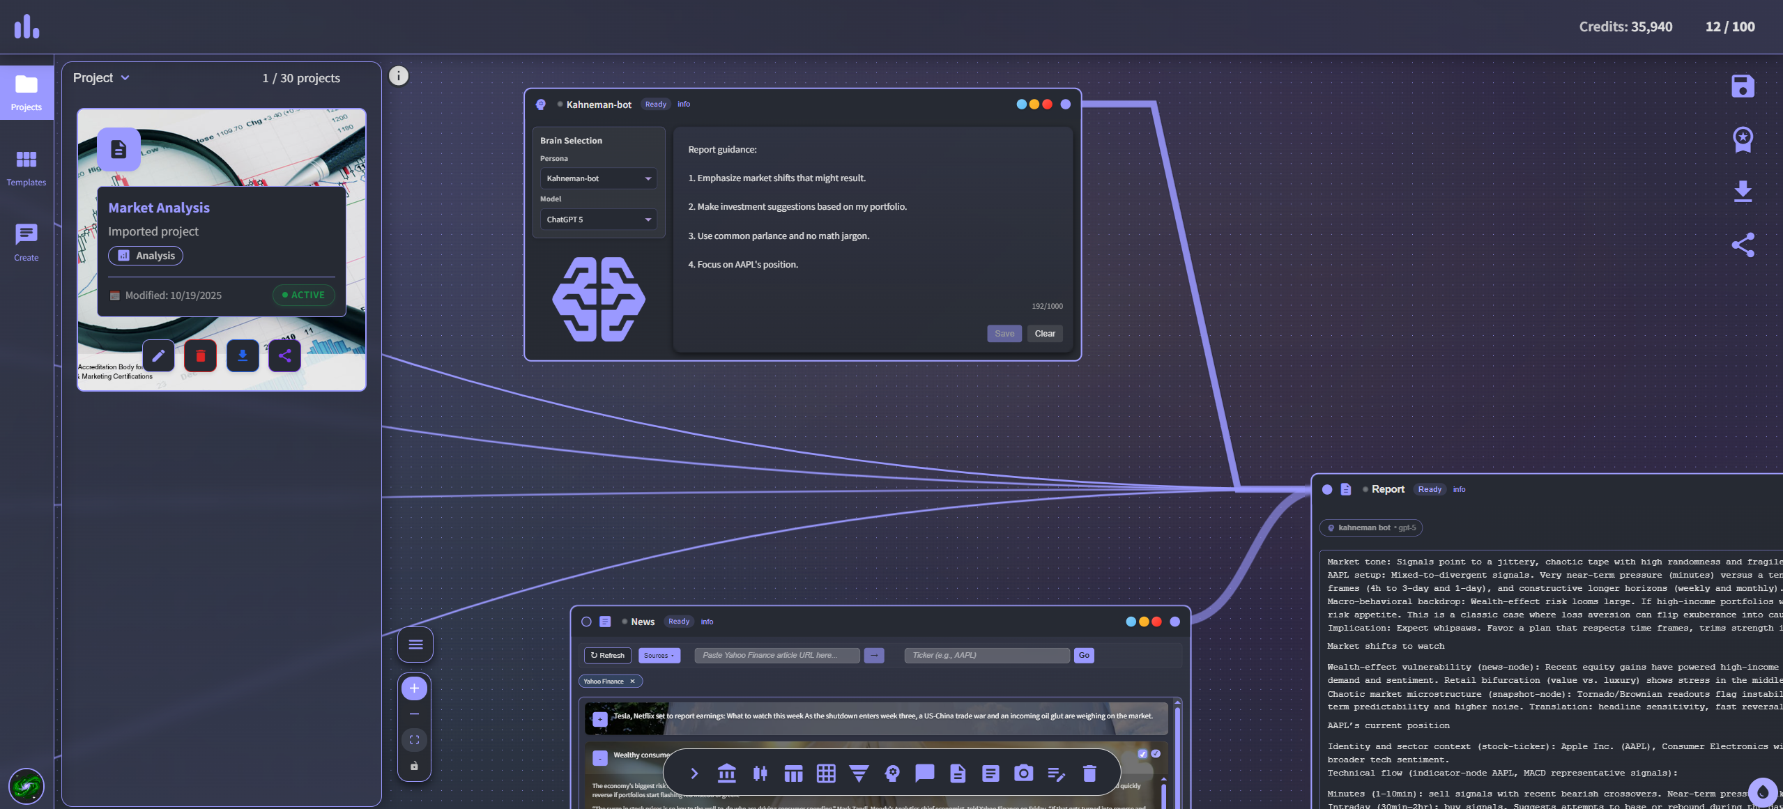Click the bank building icon in toolbar
This screenshot has height=809, width=1783.
click(x=726, y=773)
